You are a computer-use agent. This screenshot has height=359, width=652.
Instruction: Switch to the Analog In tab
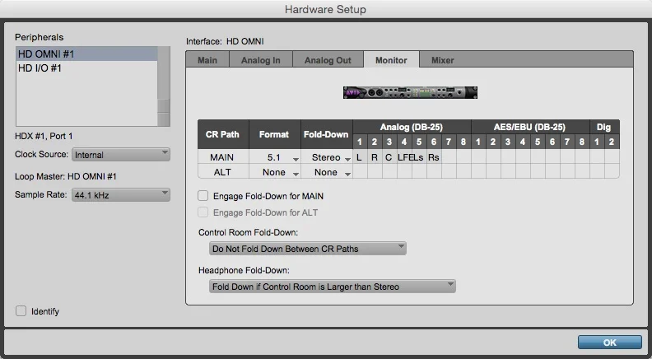click(x=261, y=60)
